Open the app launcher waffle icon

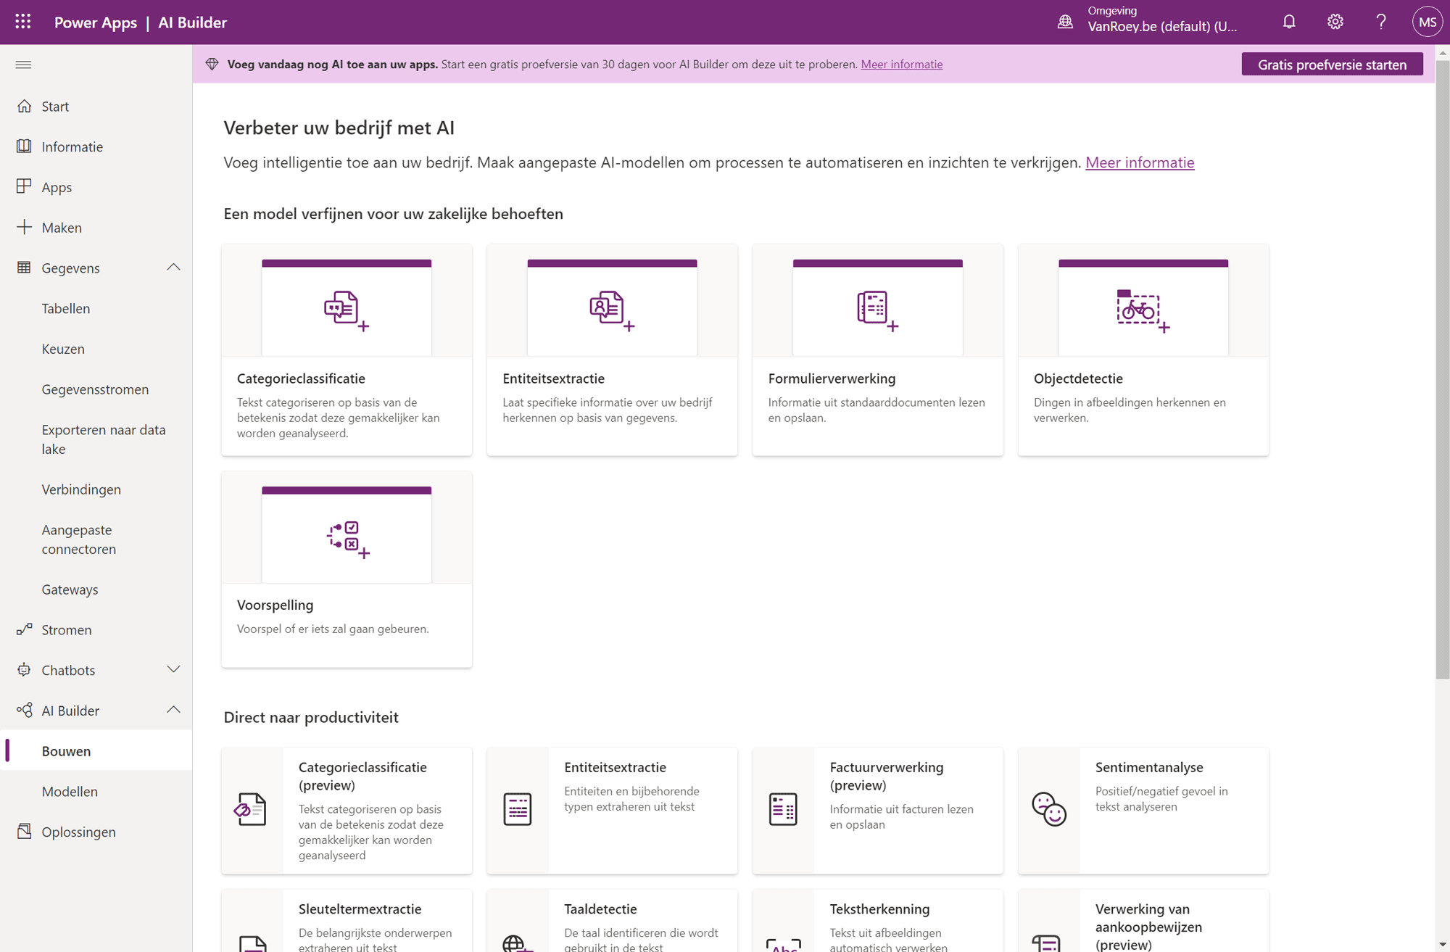click(x=23, y=22)
